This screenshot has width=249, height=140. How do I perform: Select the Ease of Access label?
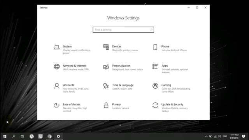(72, 105)
